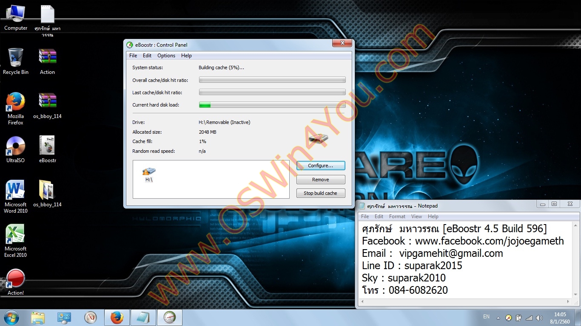Click the Email line in Notepad
The image size is (581, 326).
click(x=432, y=253)
